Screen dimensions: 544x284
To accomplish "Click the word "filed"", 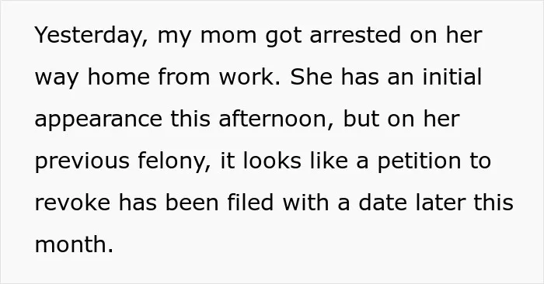I will (x=250, y=203).
